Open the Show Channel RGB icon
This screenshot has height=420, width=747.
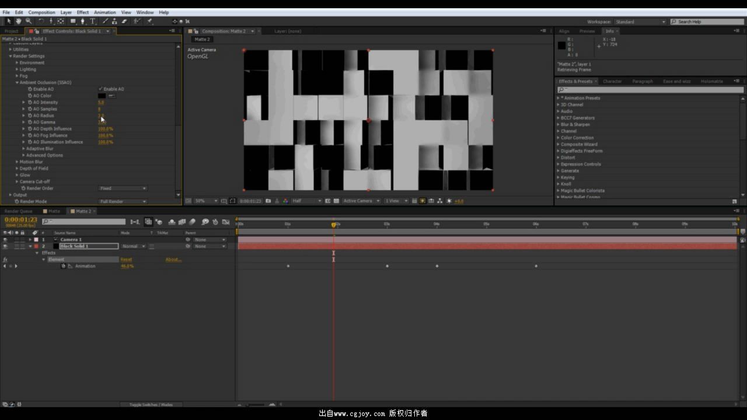coord(285,201)
